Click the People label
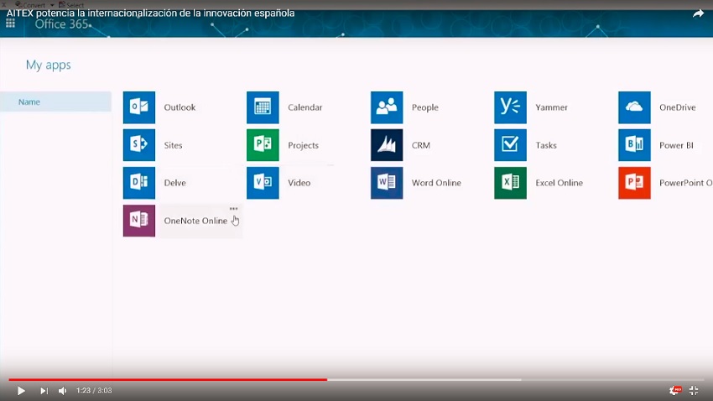Image resolution: width=713 pixels, height=401 pixels. click(424, 107)
